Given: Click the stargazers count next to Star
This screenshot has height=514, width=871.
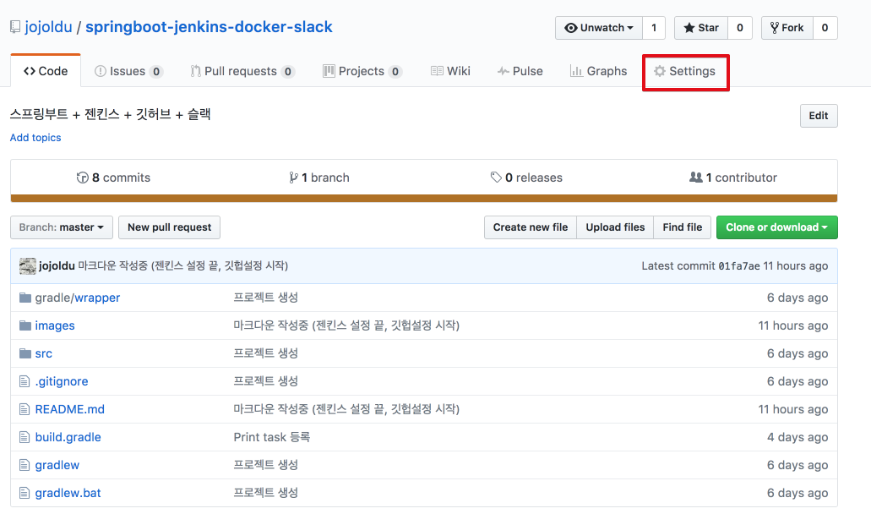Looking at the screenshot, I should pos(740,28).
